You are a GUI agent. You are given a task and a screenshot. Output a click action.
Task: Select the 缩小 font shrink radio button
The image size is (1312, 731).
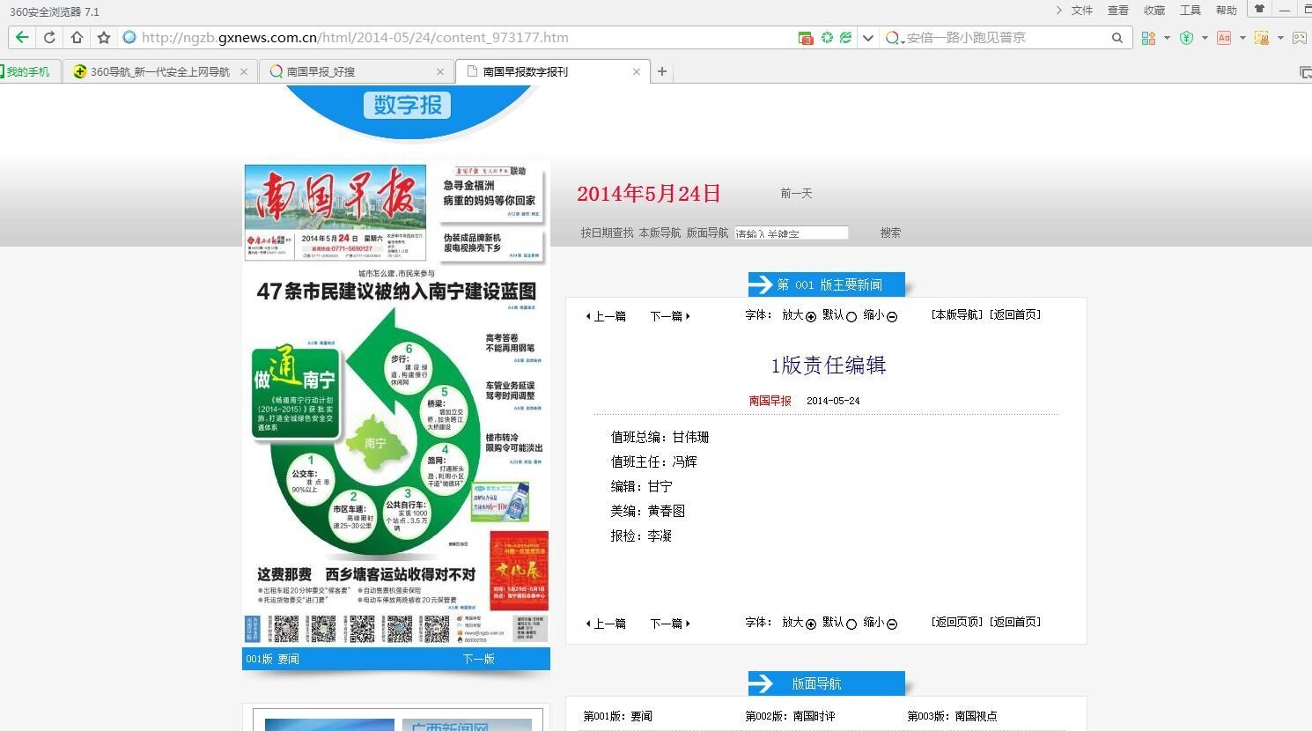892,316
